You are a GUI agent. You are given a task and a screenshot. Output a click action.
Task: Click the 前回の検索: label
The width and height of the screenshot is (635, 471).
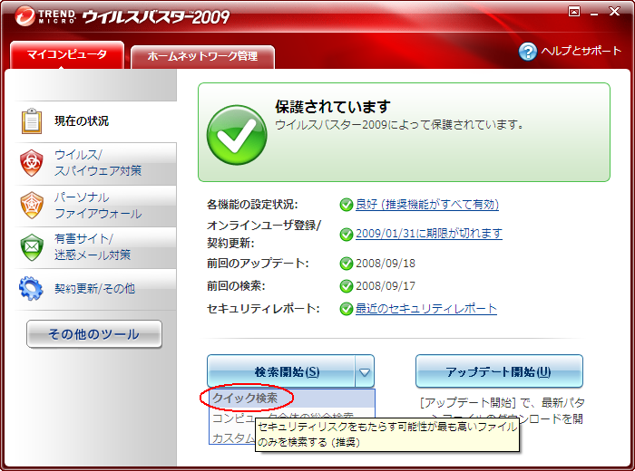click(x=236, y=286)
